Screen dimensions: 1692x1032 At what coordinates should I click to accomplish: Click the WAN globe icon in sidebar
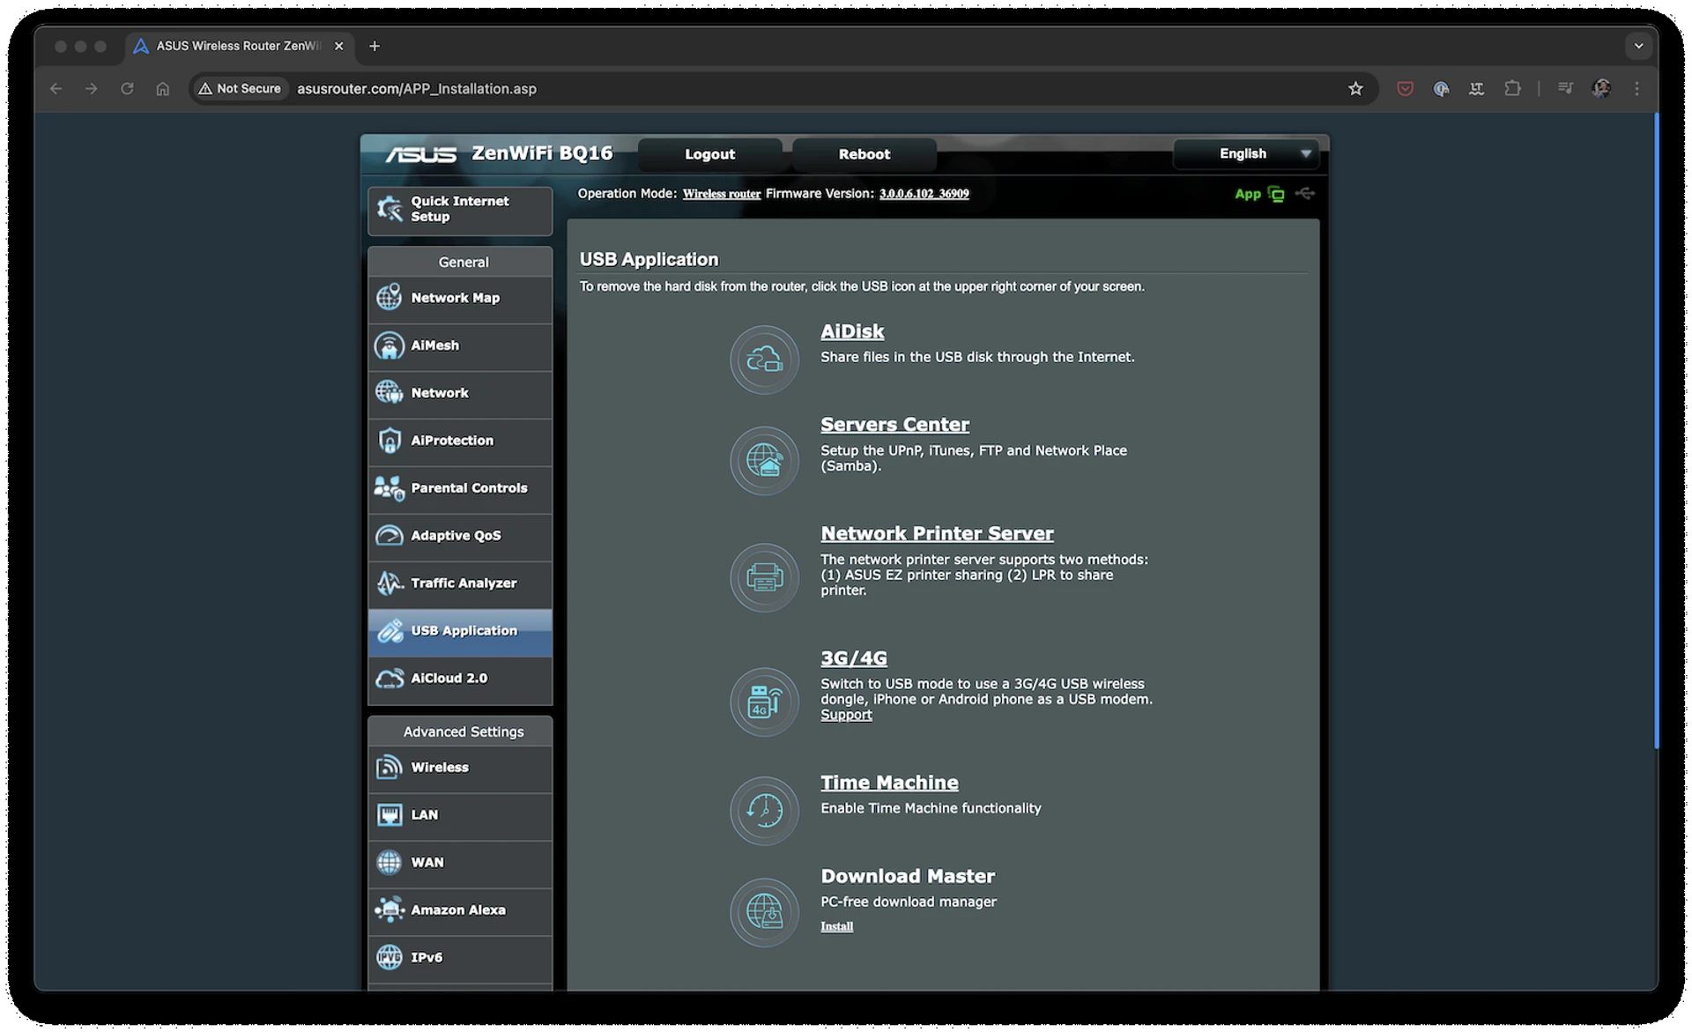[389, 863]
